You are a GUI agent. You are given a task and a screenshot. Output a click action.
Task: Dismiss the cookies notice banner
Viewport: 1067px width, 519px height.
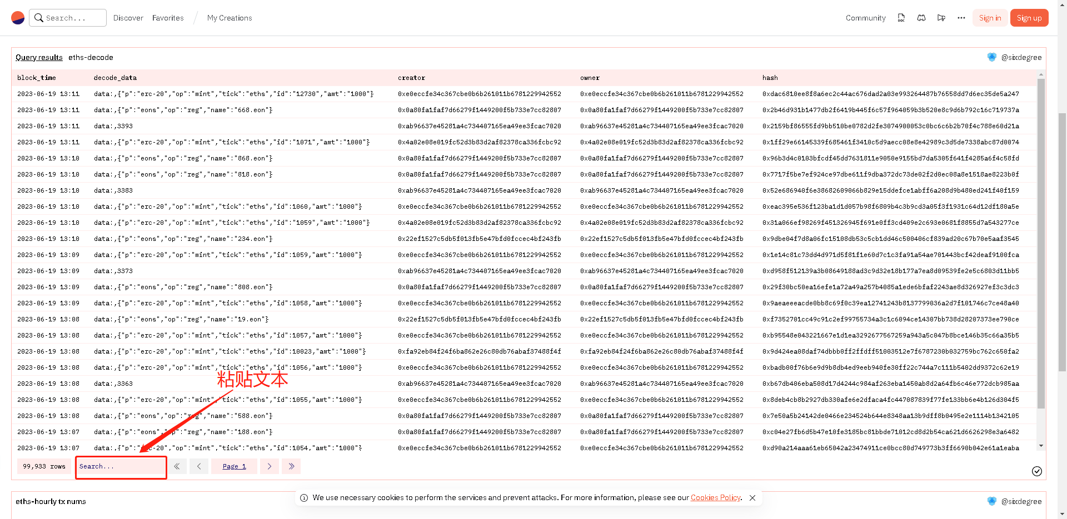(752, 498)
